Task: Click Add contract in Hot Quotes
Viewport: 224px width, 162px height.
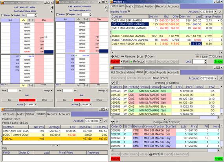Action: [115, 56]
